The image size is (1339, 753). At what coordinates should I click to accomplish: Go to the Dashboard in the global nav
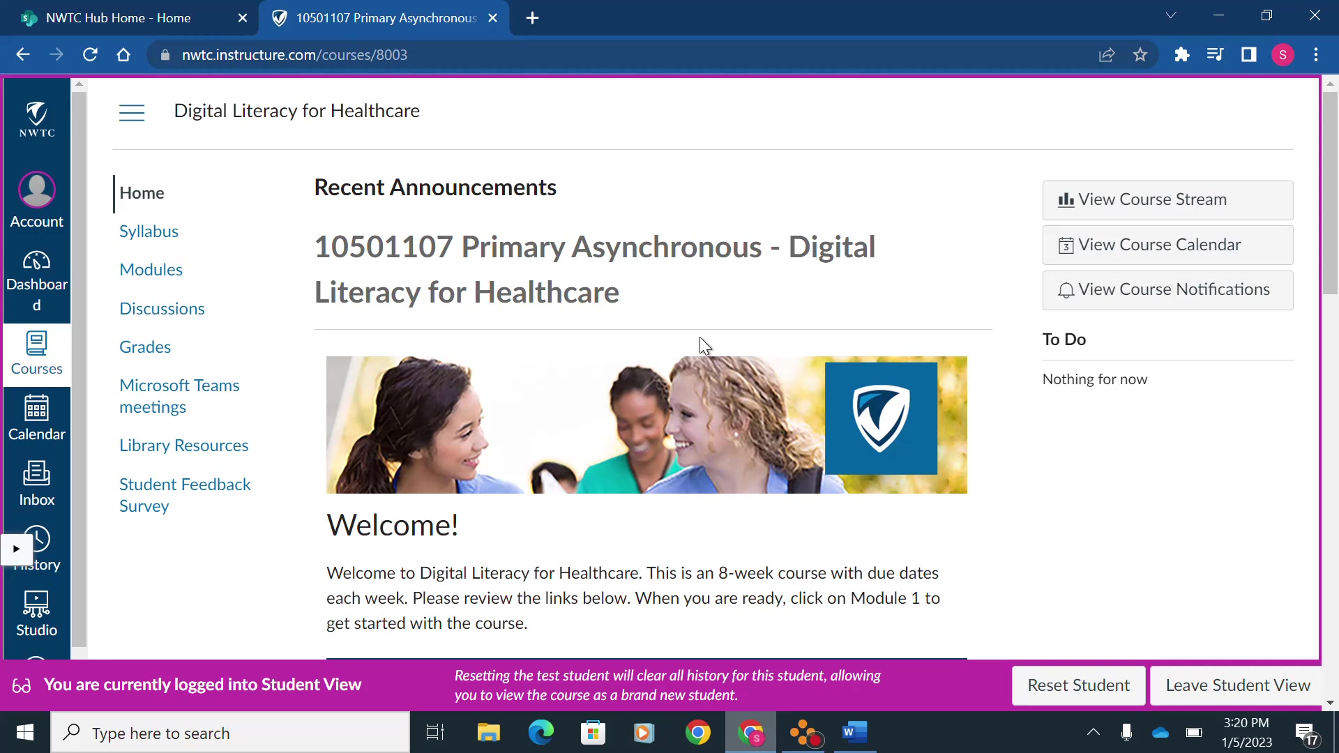(x=37, y=280)
